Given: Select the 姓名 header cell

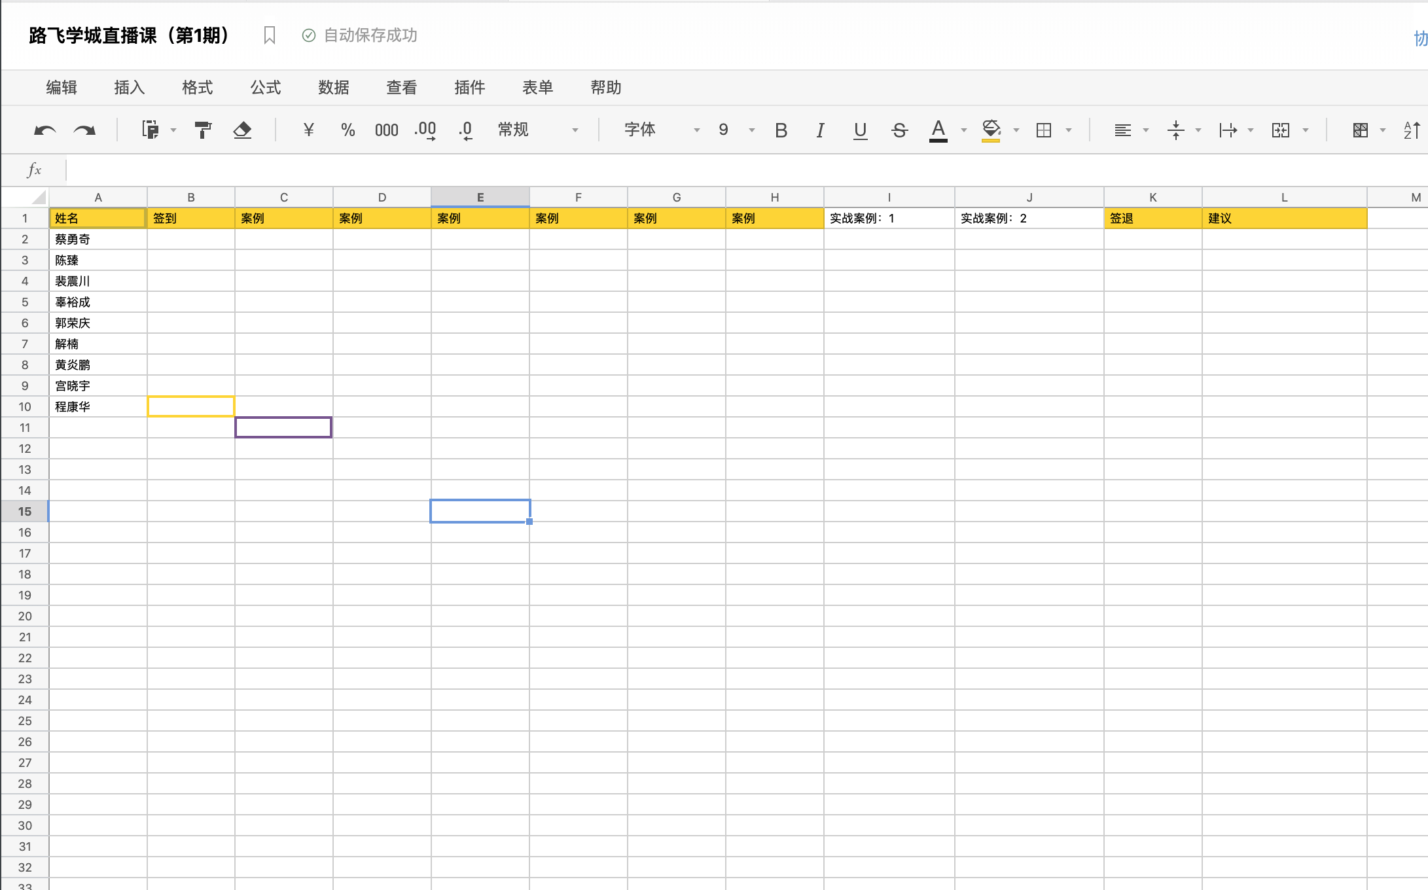Looking at the screenshot, I should tap(98, 218).
